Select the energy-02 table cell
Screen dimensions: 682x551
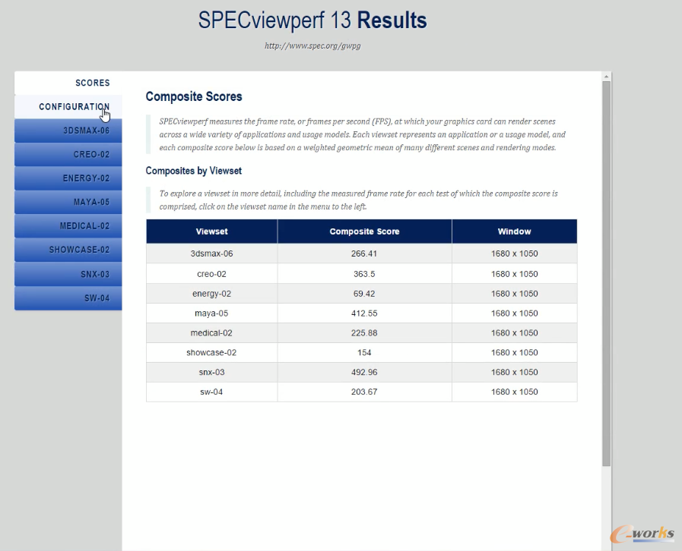coord(212,294)
